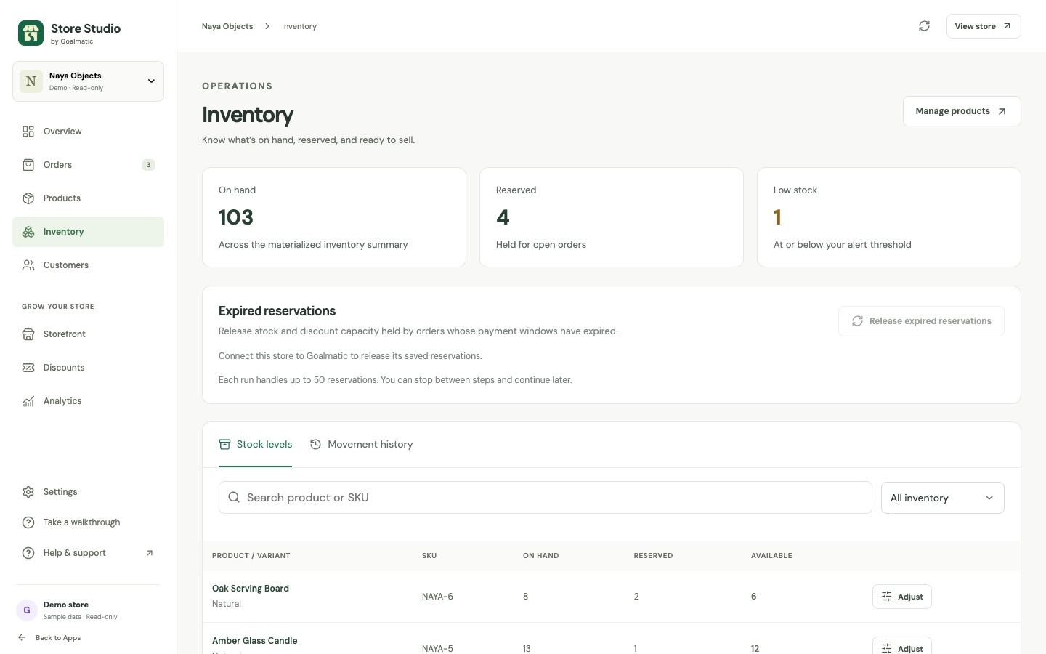Click the Orders count badge 3
Screen dimensions: 1046x654
(148, 165)
